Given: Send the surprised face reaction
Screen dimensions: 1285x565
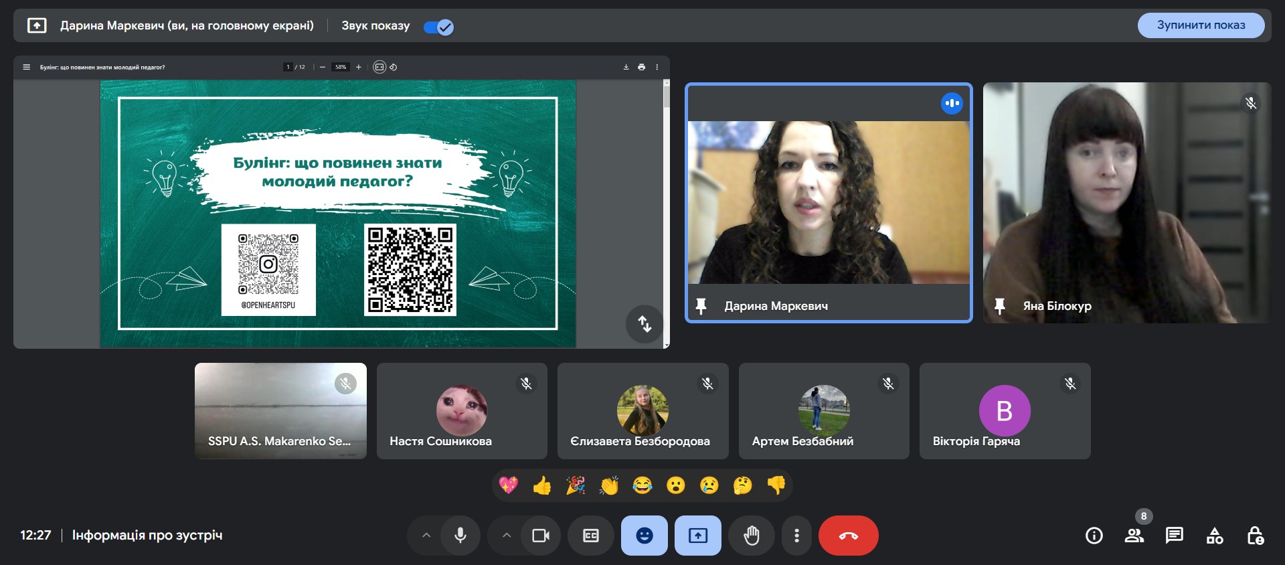Looking at the screenshot, I should click(676, 485).
